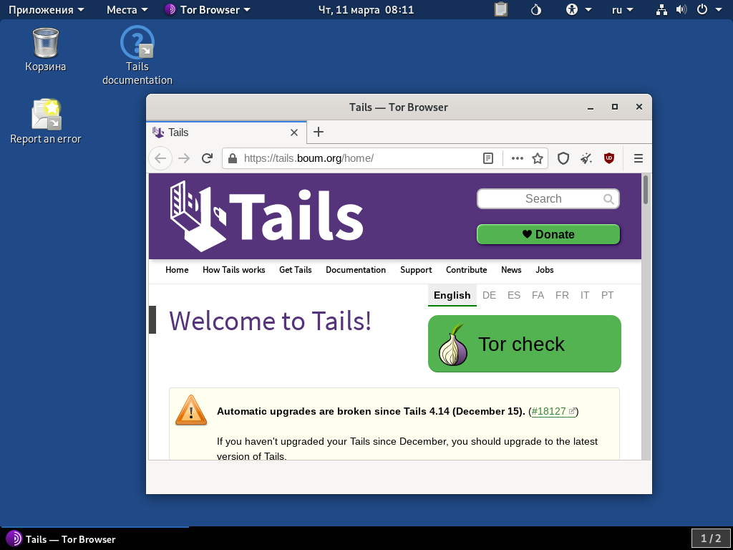Close the Tails browser tab
Viewport: 733px width, 550px height.
tap(294, 132)
